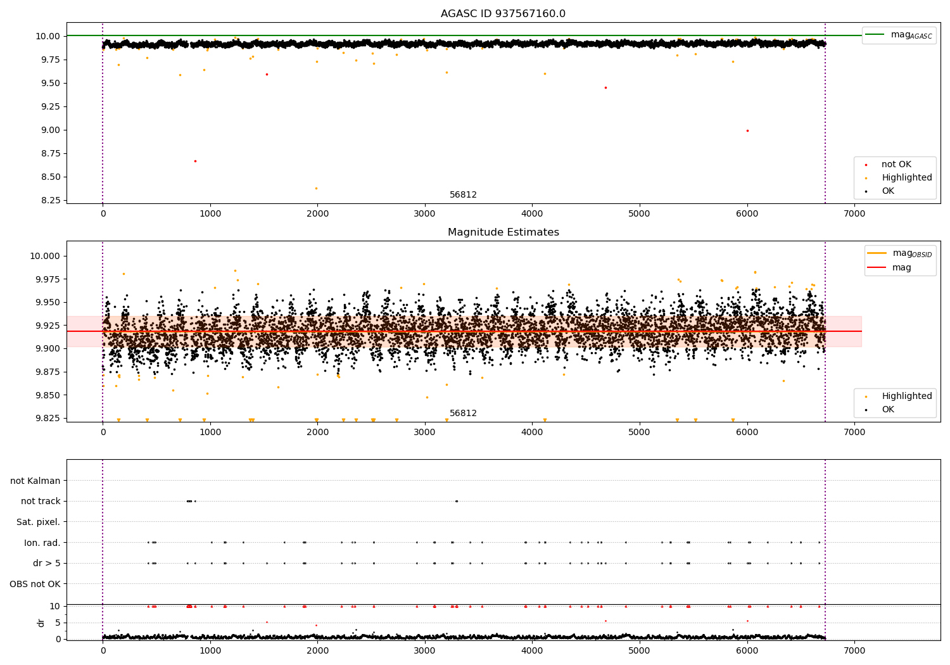Click the '9.925' y-tick in middle plot
The width and height of the screenshot is (950, 665).
point(47,326)
